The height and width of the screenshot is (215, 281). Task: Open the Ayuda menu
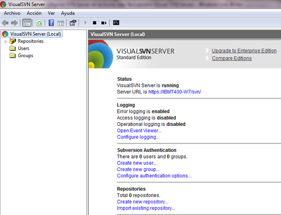point(68,13)
